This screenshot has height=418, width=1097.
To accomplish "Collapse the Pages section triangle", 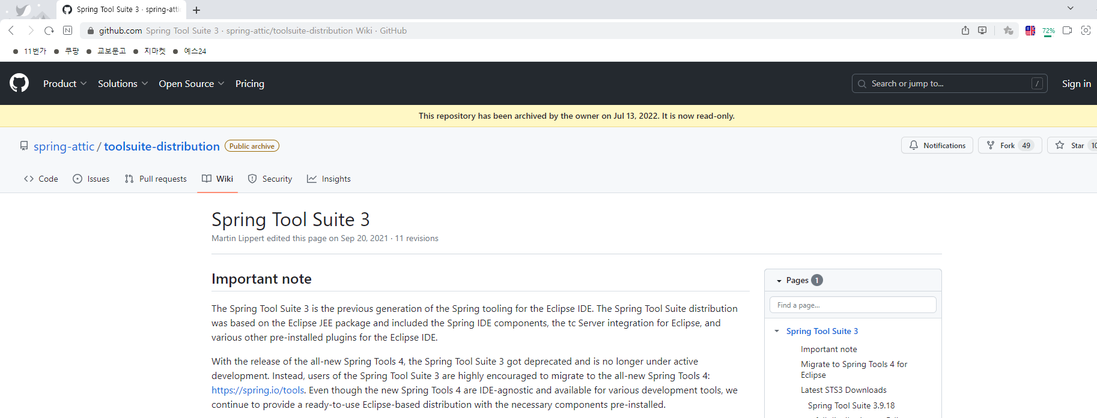I will (x=779, y=281).
